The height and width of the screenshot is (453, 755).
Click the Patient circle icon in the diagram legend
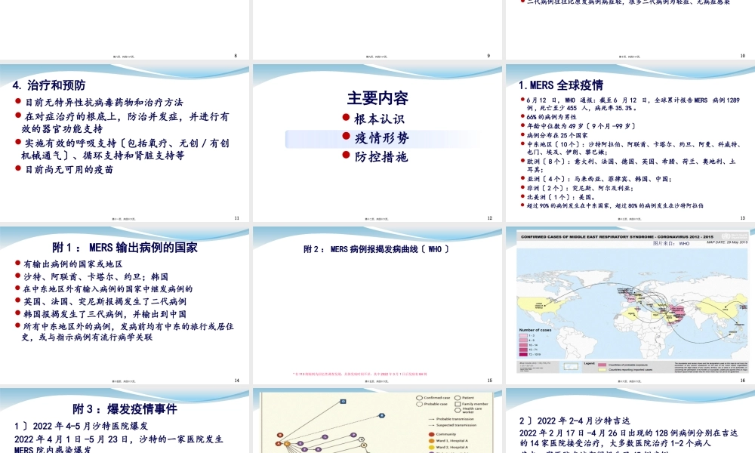point(458,398)
